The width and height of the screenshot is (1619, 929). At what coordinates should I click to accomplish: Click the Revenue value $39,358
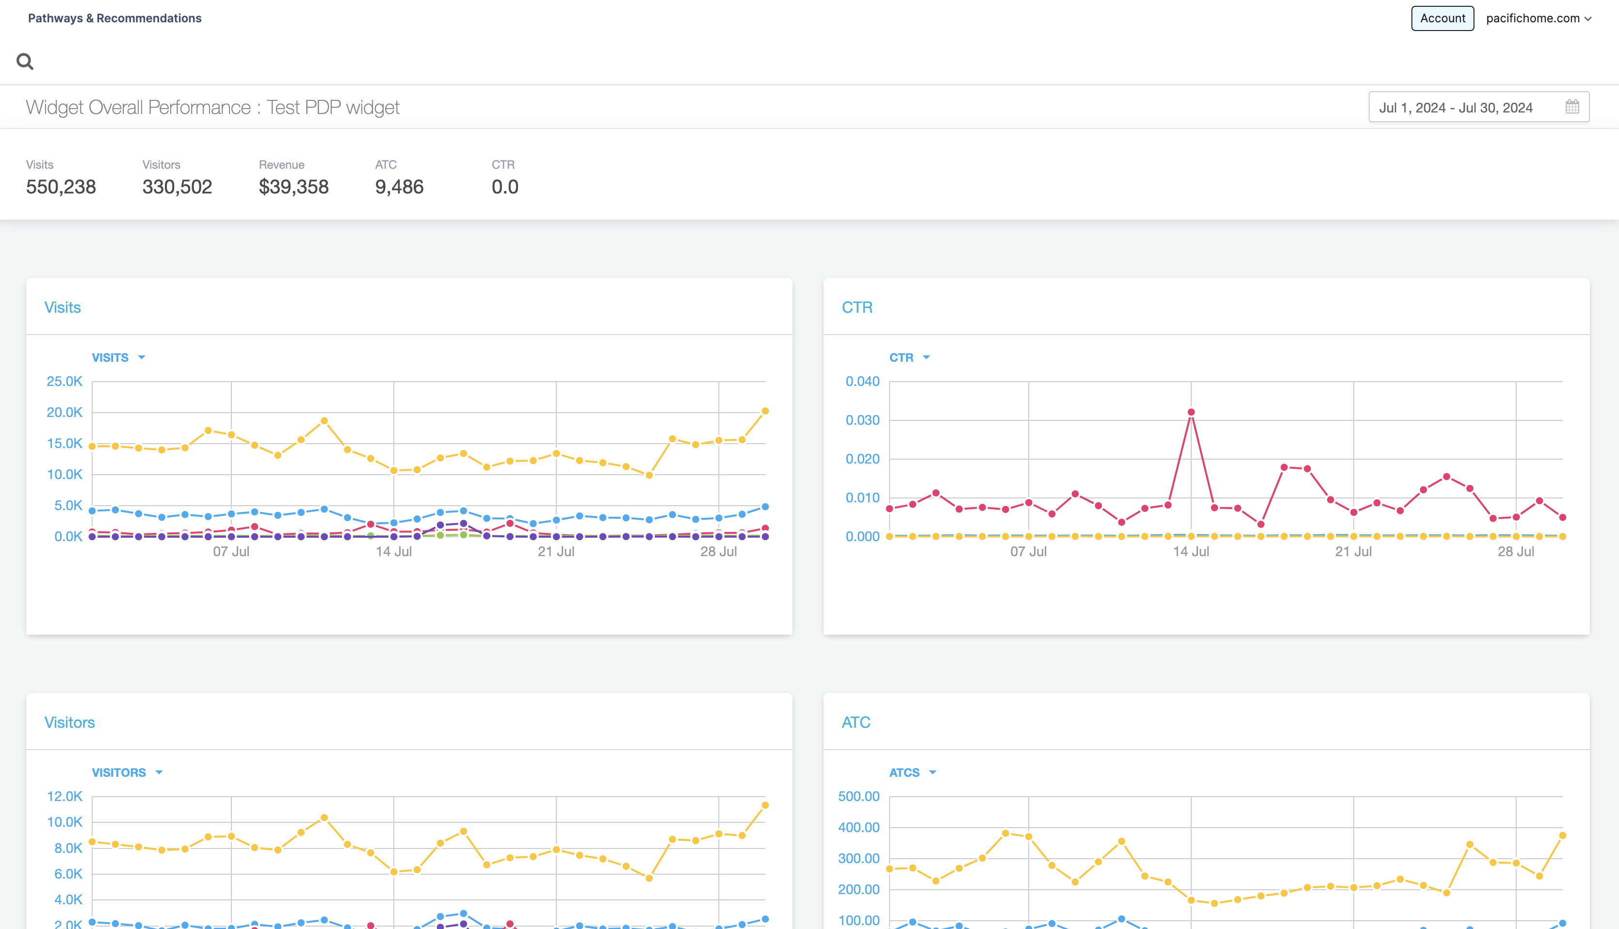(x=293, y=187)
